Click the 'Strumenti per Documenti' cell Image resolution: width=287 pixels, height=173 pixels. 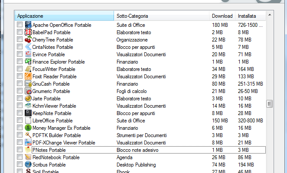coord(142,135)
